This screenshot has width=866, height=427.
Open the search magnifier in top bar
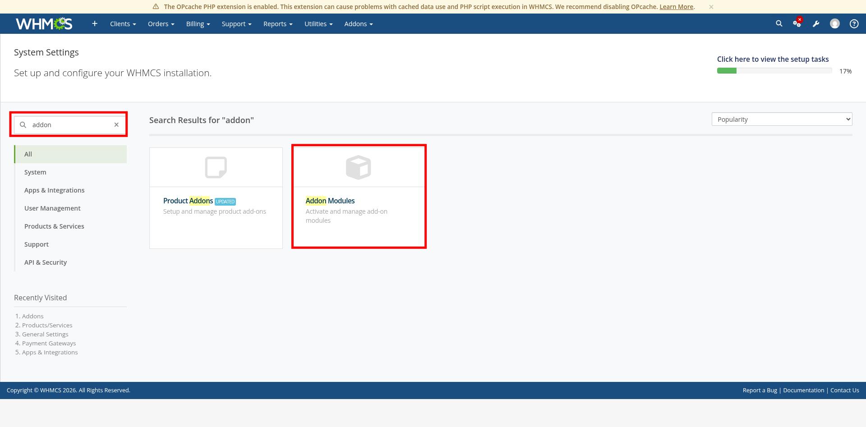pyautogui.click(x=779, y=23)
